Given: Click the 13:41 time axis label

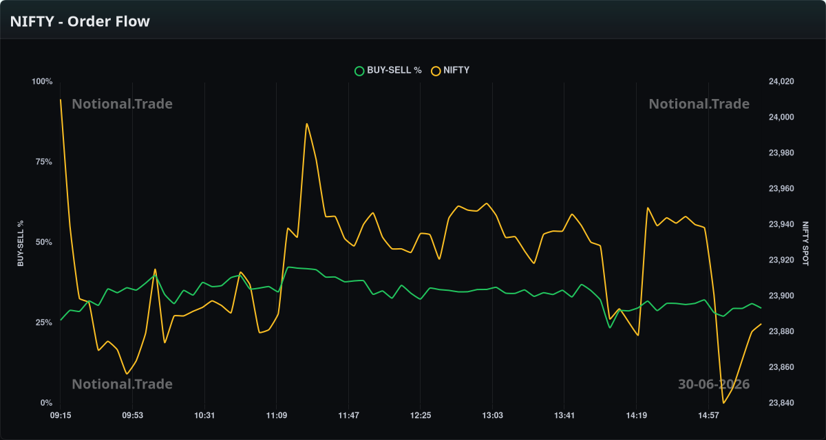Looking at the screenshot, I should pos(564,415).
